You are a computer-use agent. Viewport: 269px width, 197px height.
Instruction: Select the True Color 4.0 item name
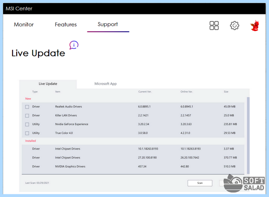tap(64, 133)
